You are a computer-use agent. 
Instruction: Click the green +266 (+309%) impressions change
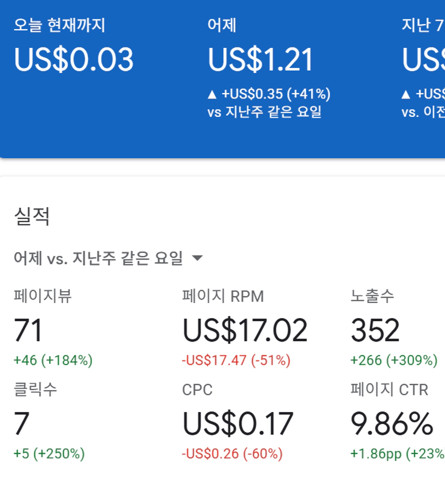(x=394, y=360)
